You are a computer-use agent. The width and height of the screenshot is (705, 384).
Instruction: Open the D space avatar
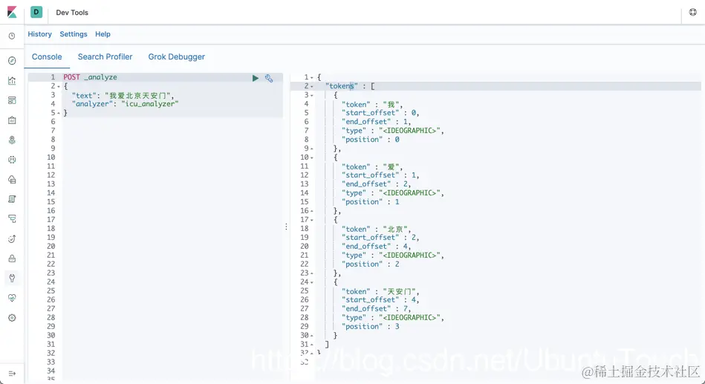tap(36, 12)
